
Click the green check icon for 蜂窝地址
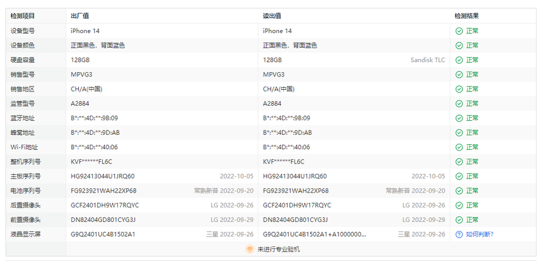coord(459,132)
